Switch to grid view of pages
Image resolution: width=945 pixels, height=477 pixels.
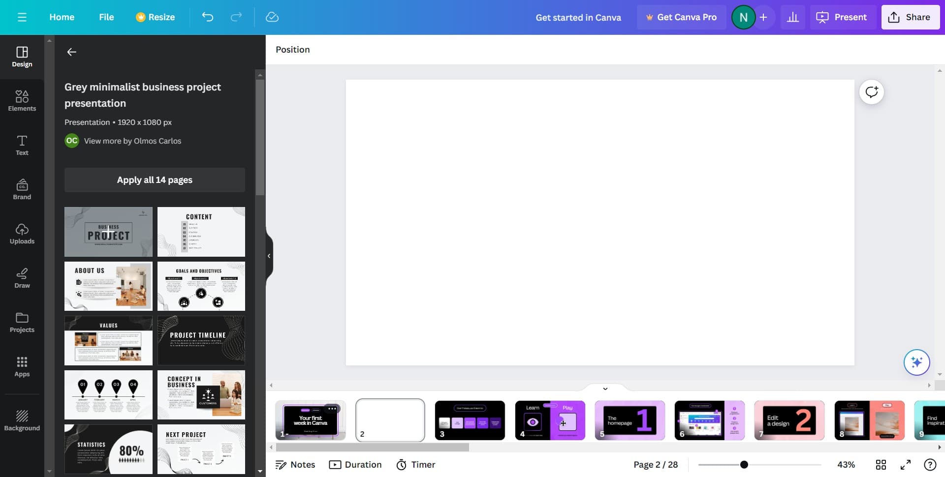point(881,465)
